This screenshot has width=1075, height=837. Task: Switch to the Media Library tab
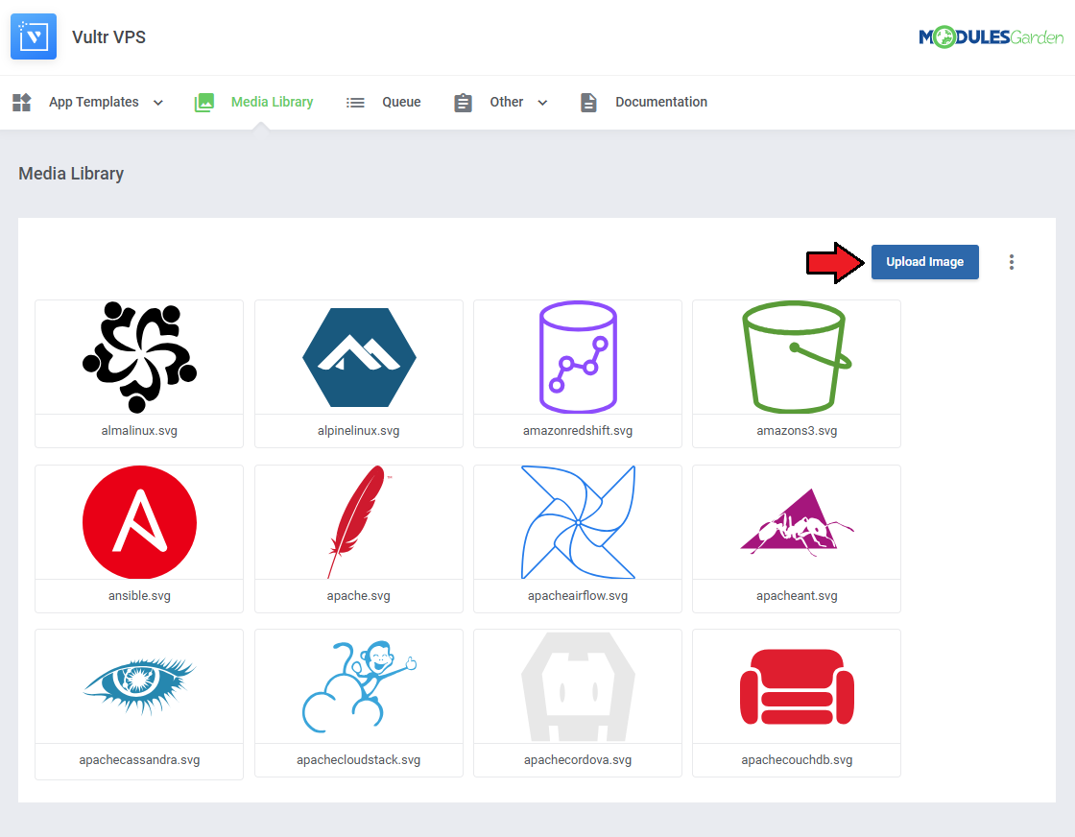[x=273, y=102]
